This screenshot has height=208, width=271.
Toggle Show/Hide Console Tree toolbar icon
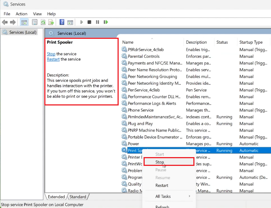pyautogui.click(x=24, y=22)
